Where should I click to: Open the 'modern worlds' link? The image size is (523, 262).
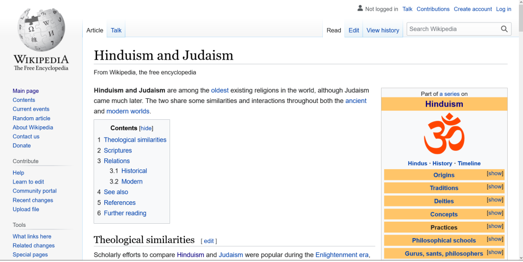pos(128,111)
